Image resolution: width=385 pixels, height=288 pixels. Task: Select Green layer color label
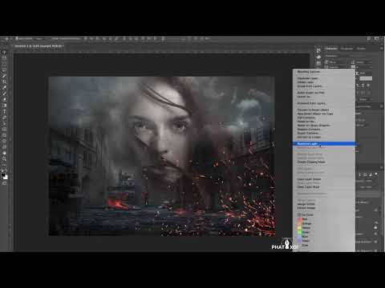(x=304, y=232)
